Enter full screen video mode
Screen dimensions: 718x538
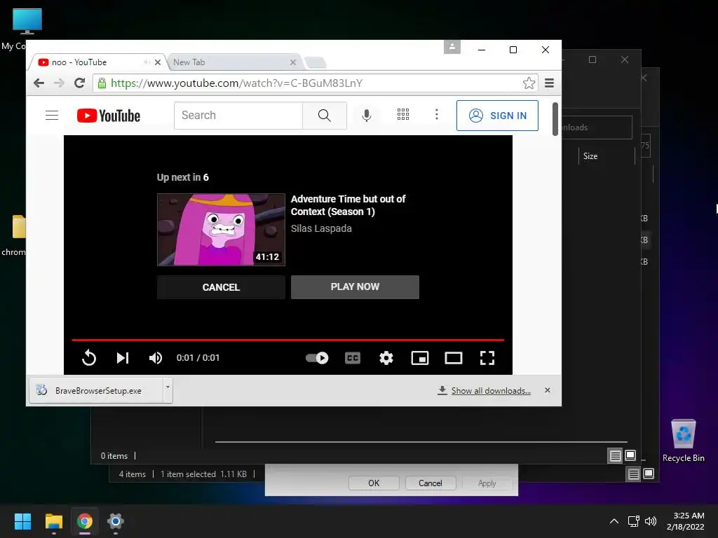pos(487,358)
